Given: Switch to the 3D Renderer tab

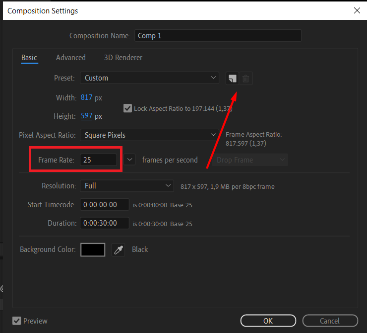Looking at the screenshot, I should pyautogui.click(x=123, y=58).
